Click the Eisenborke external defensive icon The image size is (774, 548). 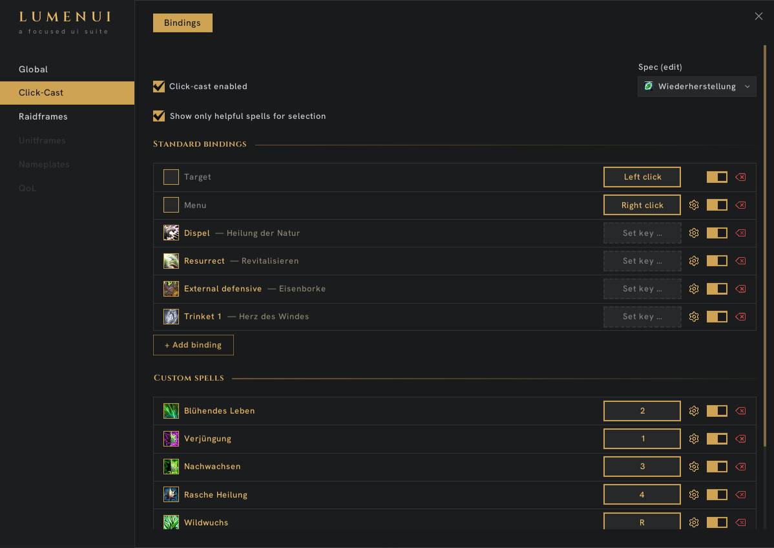(171, 288)
